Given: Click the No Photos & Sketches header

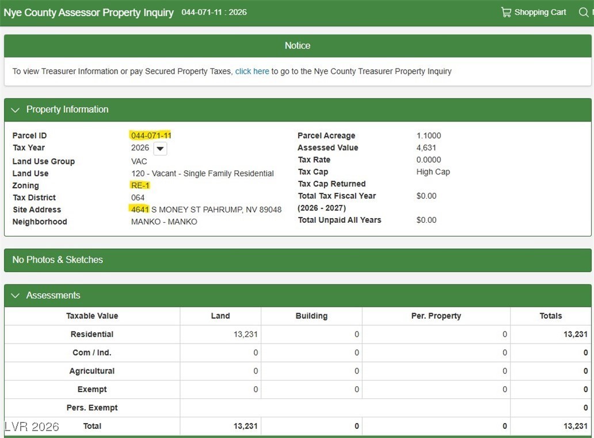Looking at the screenshot, I should point(58,260).
